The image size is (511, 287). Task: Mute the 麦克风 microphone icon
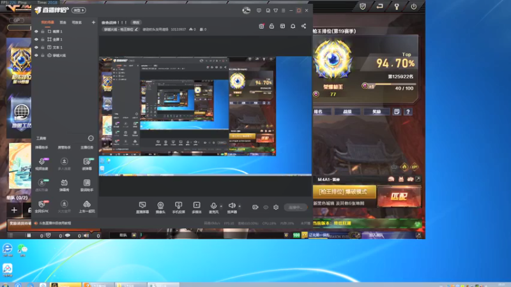pos(213,207)
